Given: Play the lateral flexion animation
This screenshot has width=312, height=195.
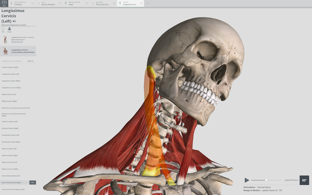Looking at the screenshot, I should (247, 180).
